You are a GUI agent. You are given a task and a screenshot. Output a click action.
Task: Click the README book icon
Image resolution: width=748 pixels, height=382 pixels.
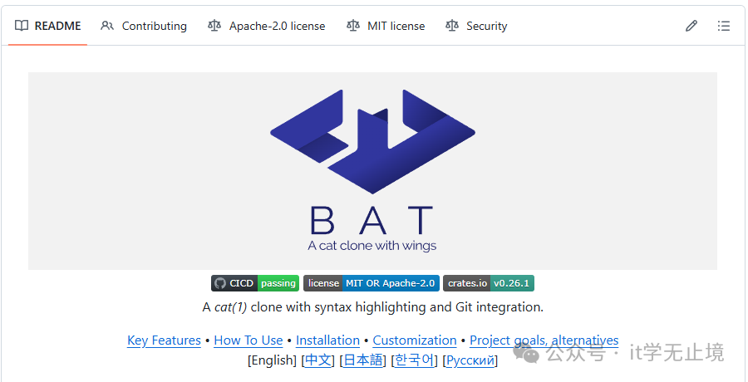click(22, 26)
